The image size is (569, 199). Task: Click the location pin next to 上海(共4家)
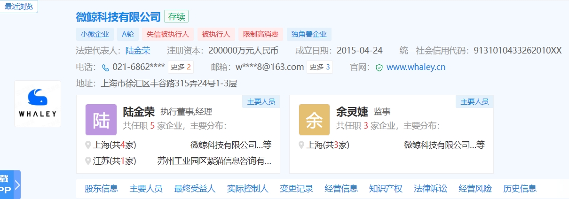(x=88, y=145)
